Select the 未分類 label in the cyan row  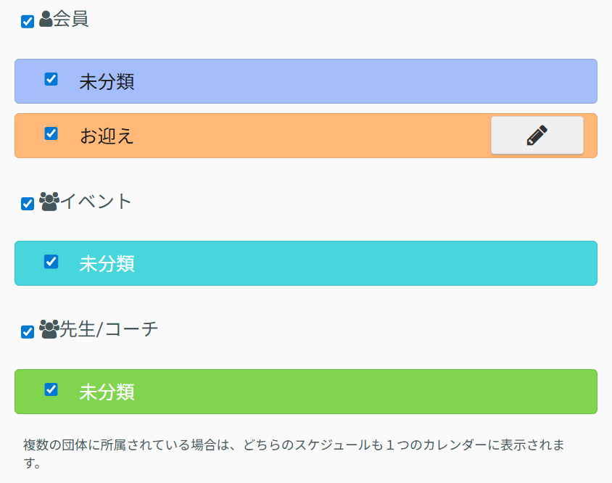(x=107, y=263)
